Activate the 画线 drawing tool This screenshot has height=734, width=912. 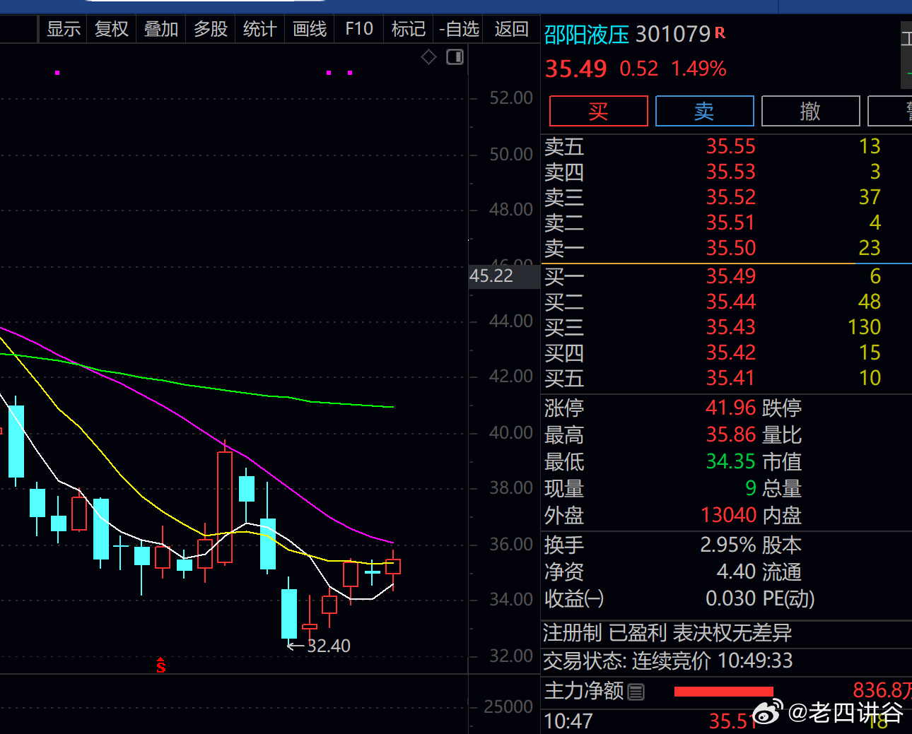310,29
